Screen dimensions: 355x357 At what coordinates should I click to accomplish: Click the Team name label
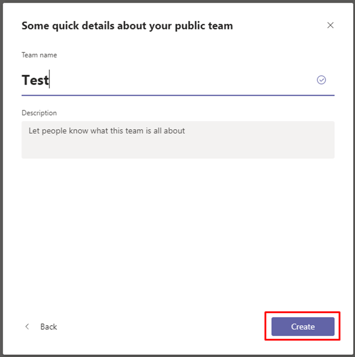click(x=39, y=55)
